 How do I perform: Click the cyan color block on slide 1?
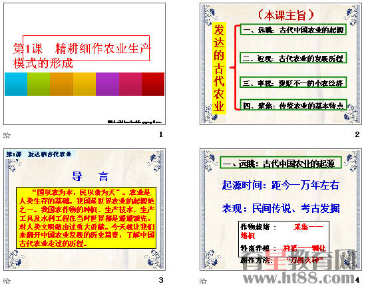pos(16,84)
